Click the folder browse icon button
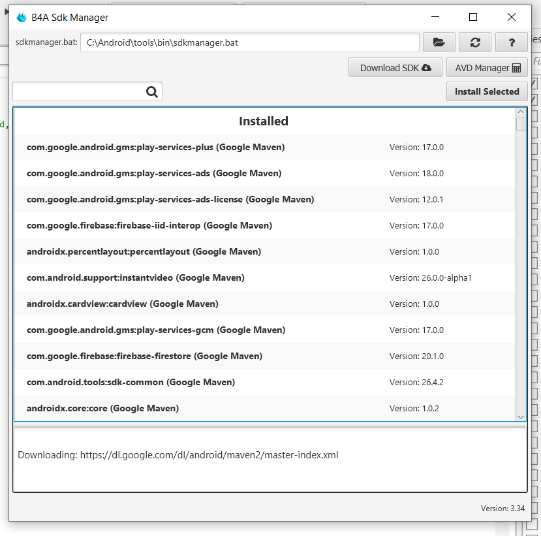Viewport: 541px width, 536px height. point(439,42)
